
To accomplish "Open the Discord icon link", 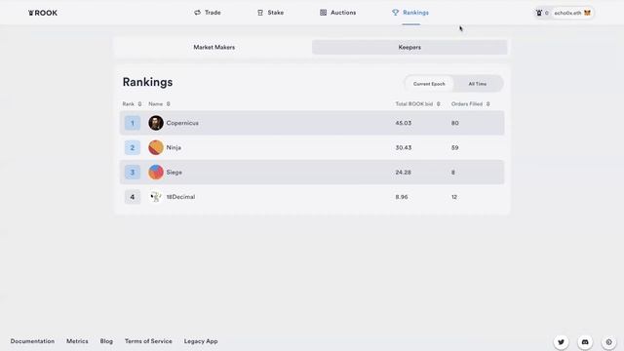I will [x=585, y=342].
